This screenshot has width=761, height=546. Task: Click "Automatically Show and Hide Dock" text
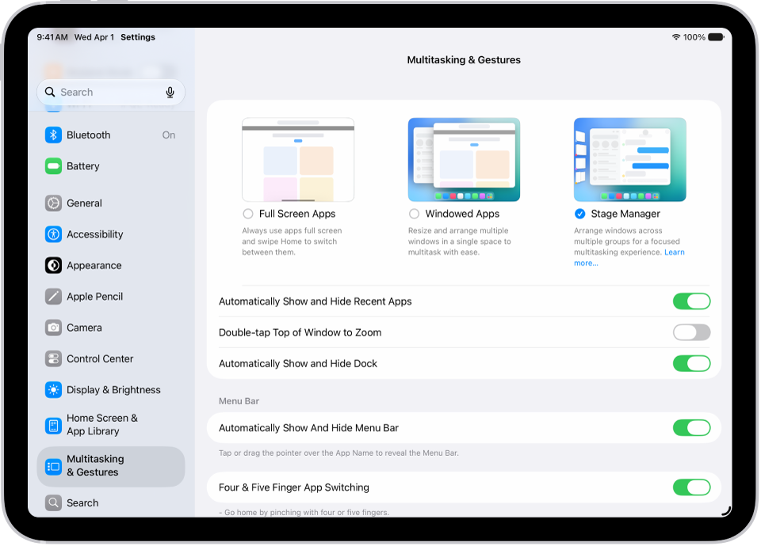(x=298, y=363)
